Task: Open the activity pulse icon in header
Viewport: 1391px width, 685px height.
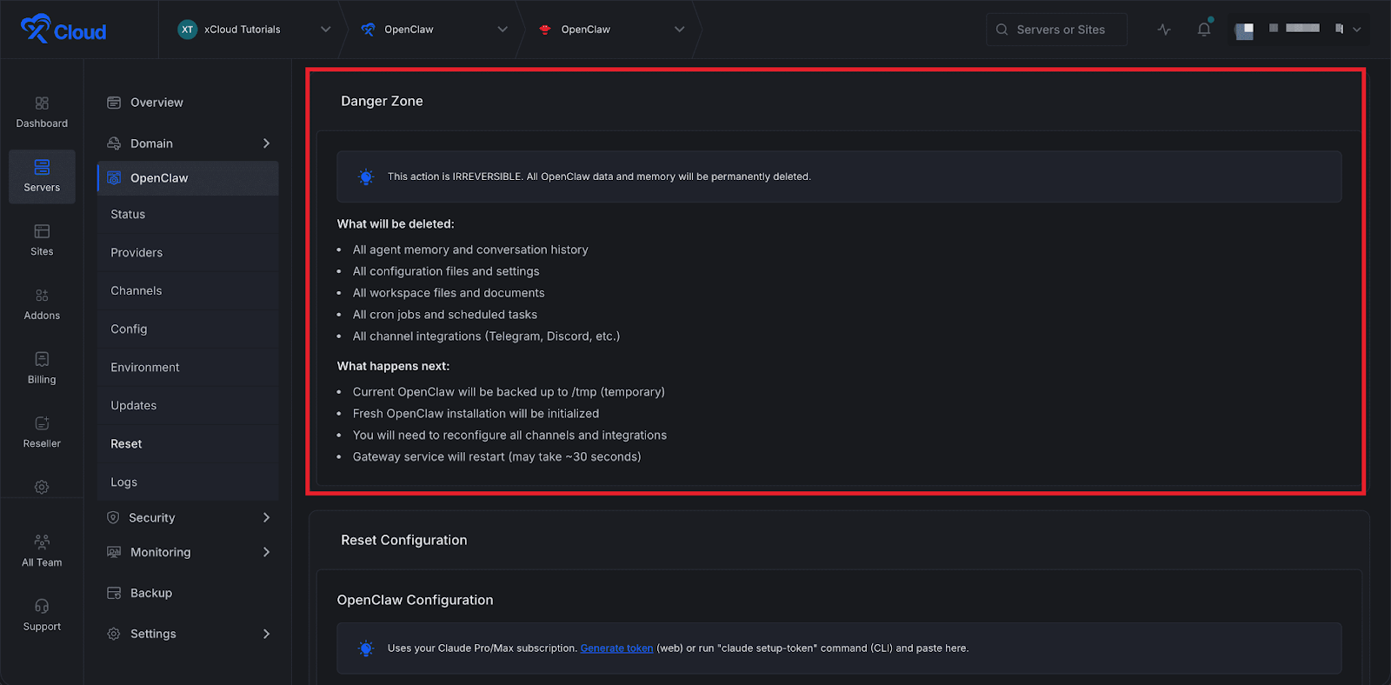Action: pyautogui.click(x=1164, y=30)
